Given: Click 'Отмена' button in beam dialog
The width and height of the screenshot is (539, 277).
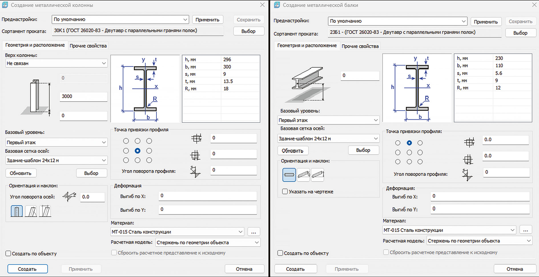Looking at the screenshot, I should [x=515, y=269].
